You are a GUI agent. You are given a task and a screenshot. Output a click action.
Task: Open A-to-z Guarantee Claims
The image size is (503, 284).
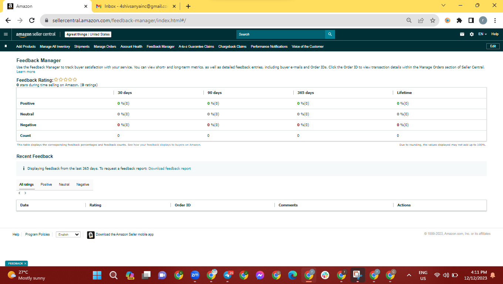pyautogui.click(x=196, y=47)
